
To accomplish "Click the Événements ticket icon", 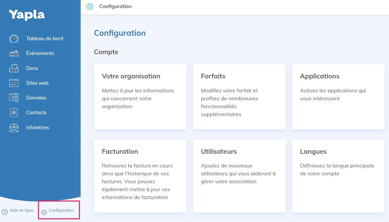I will coord(14,53).
